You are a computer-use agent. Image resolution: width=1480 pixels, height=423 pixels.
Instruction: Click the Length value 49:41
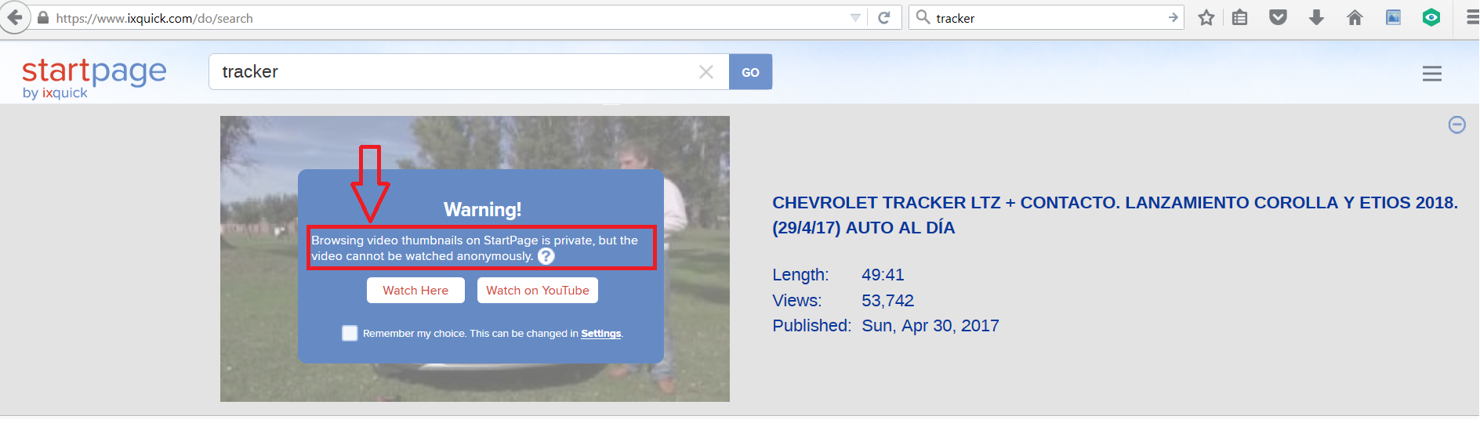(x=883, y=275)
